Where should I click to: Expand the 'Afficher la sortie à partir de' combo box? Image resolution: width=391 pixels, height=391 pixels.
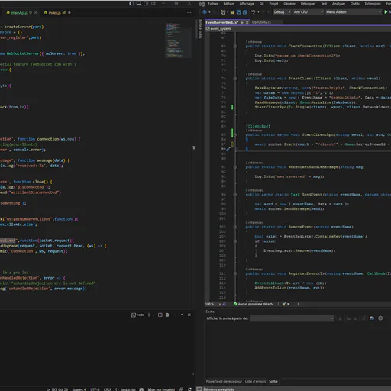[x=292, y=318]
